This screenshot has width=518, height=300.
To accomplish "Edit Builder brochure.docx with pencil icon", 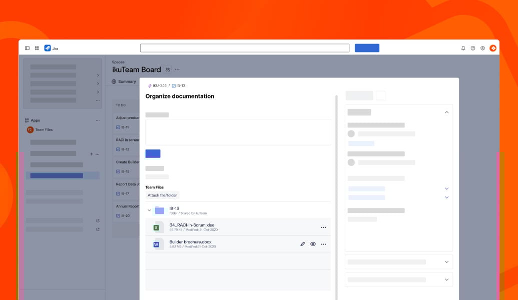I will click(302, 243).
